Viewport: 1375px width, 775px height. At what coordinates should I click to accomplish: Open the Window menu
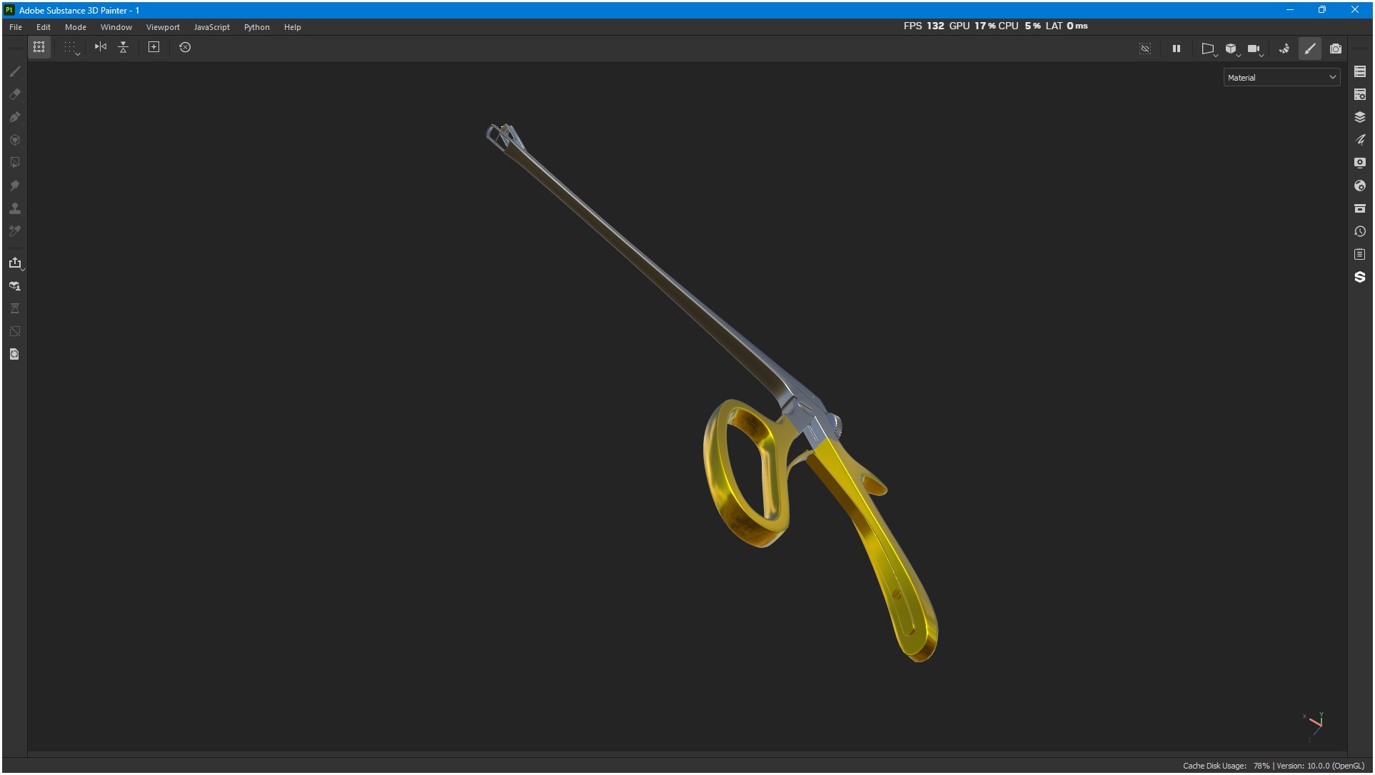pos(116,27)
